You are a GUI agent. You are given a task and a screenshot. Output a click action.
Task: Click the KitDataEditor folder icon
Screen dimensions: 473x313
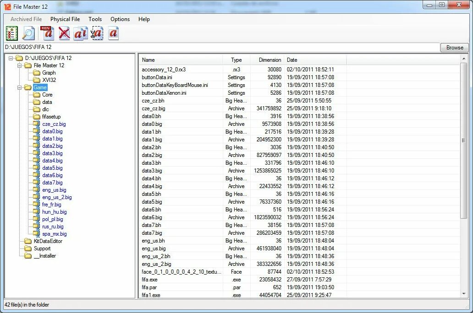point(28,241)
